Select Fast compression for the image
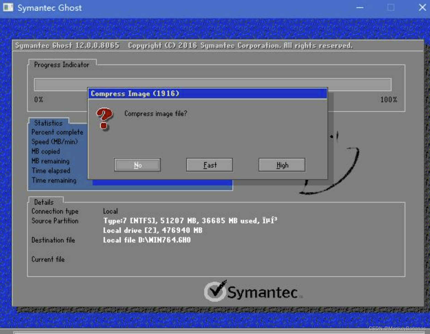Image resolution: width=430 pixels, height=334 pixels. point(210,165)
